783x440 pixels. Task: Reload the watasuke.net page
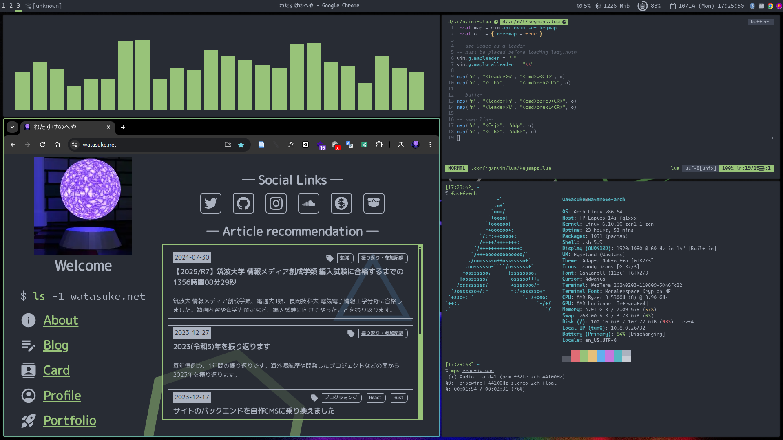click(x=42, y=145)
